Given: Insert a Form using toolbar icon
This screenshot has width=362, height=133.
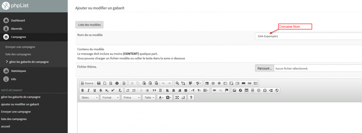Looking at the screenshot, I should click(207, 83).
